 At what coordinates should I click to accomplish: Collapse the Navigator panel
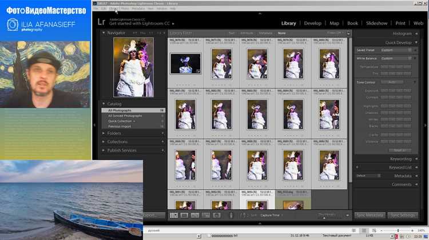104,32
